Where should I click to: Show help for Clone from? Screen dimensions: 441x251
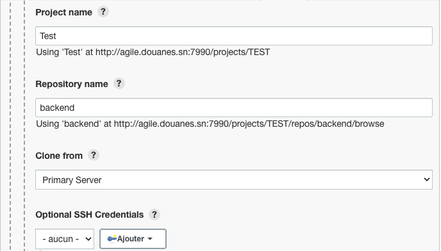click(x=94, y=155)
